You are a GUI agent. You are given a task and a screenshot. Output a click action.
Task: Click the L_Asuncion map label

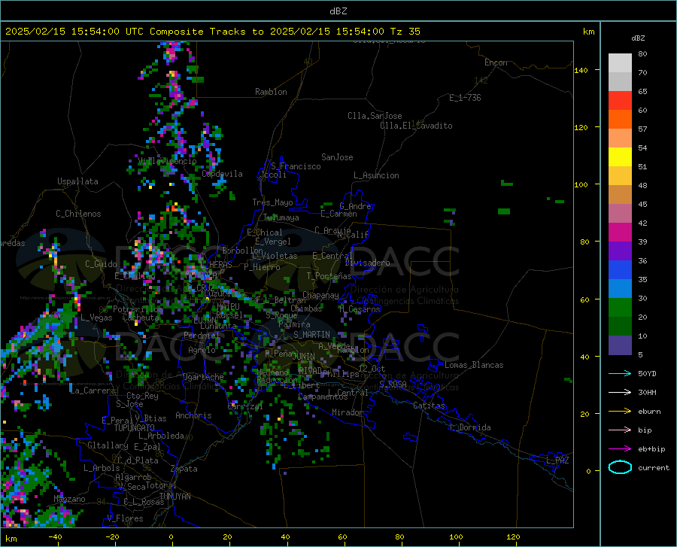377,175
